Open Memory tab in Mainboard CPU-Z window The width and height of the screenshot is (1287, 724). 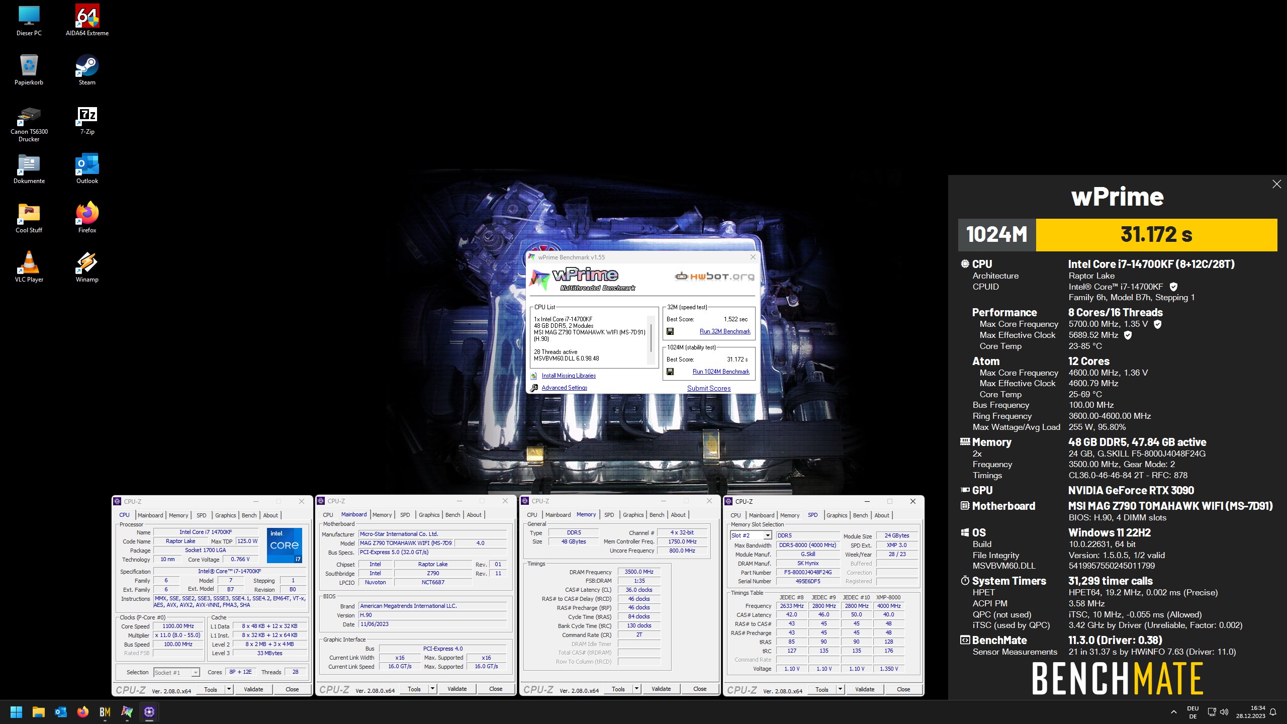[382, 515]
